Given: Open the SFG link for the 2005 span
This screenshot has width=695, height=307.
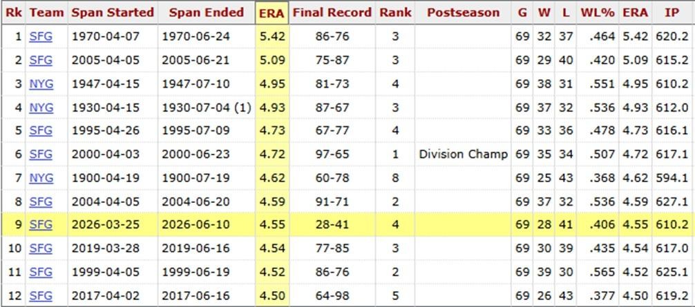Looking at the screenshot, I should click(41, 60).
